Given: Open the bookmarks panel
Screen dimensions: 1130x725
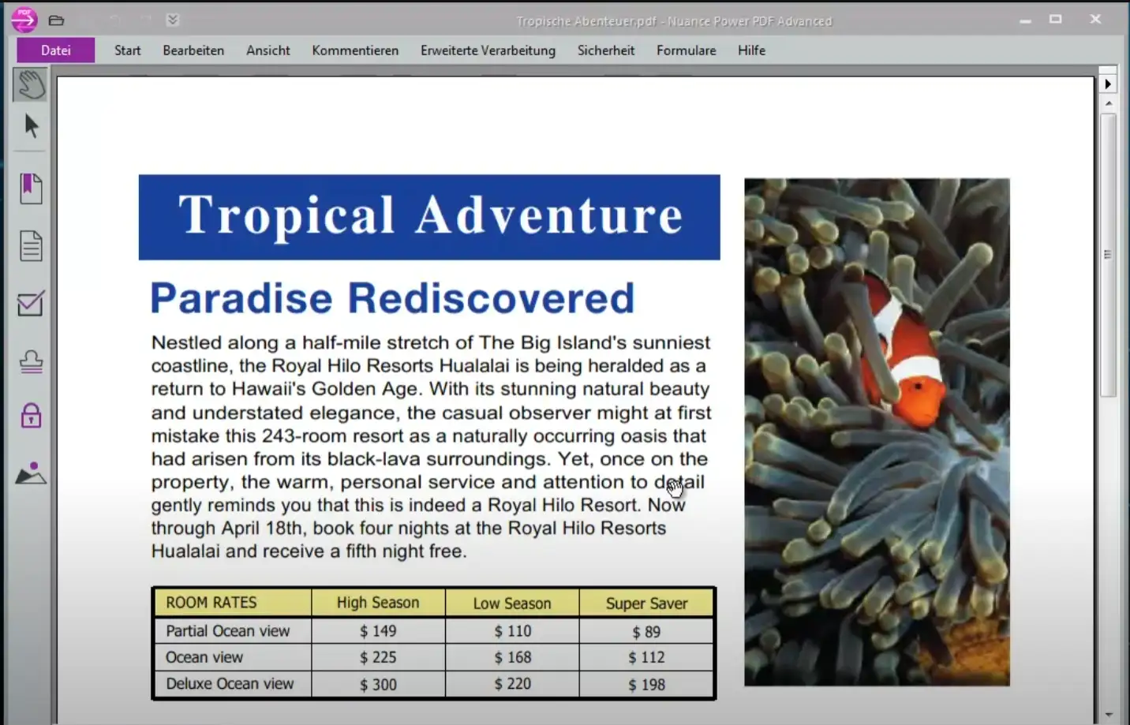Looking at the screenshot, I should click(31, 189).
